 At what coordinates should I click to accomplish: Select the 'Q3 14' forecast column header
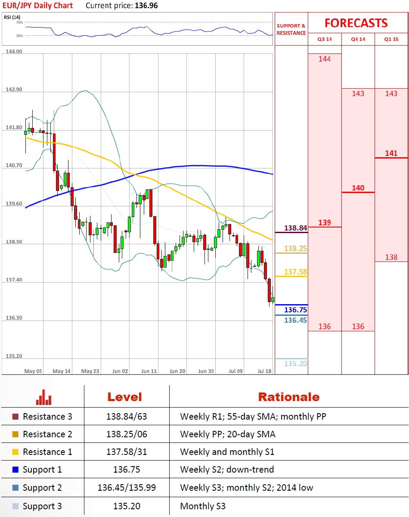pyautogui.click(x=325, y=39)
